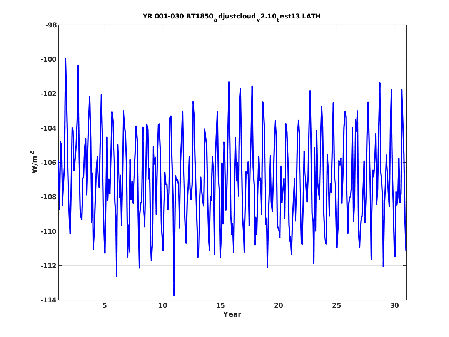The height and width of the screenshot is (337, 449).
Task: Click the highest peak near -100
Action: 65,59
